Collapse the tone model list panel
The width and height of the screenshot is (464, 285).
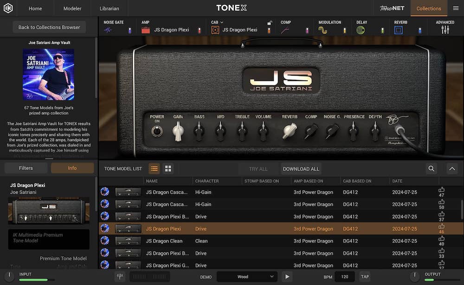[451, 168]
